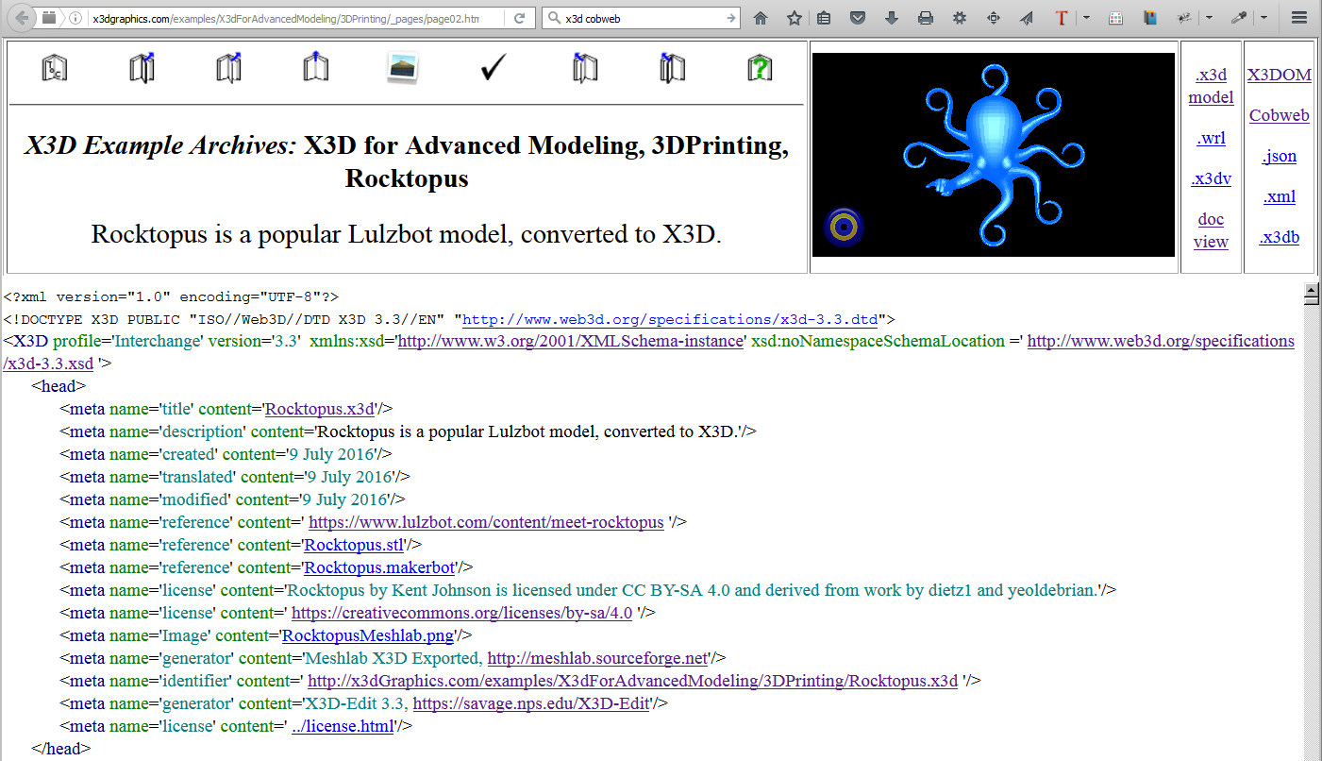1322x761 pixels.
Task: Click the blue Rocktopus octopus preview image
Action: point(993,154)
